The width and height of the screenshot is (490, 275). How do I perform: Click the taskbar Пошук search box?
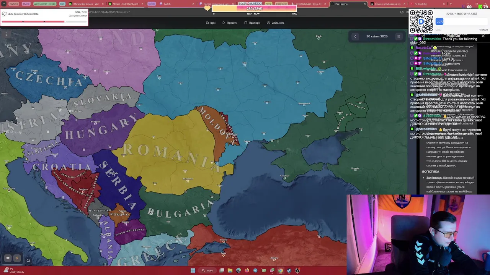coord(207,270)
